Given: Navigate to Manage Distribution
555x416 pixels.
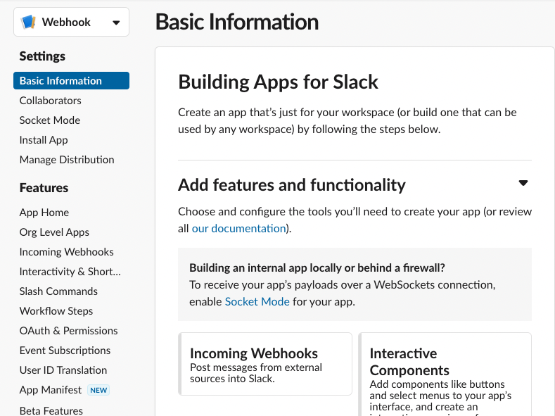Looking at the screenshot, I should coord(67,160).
